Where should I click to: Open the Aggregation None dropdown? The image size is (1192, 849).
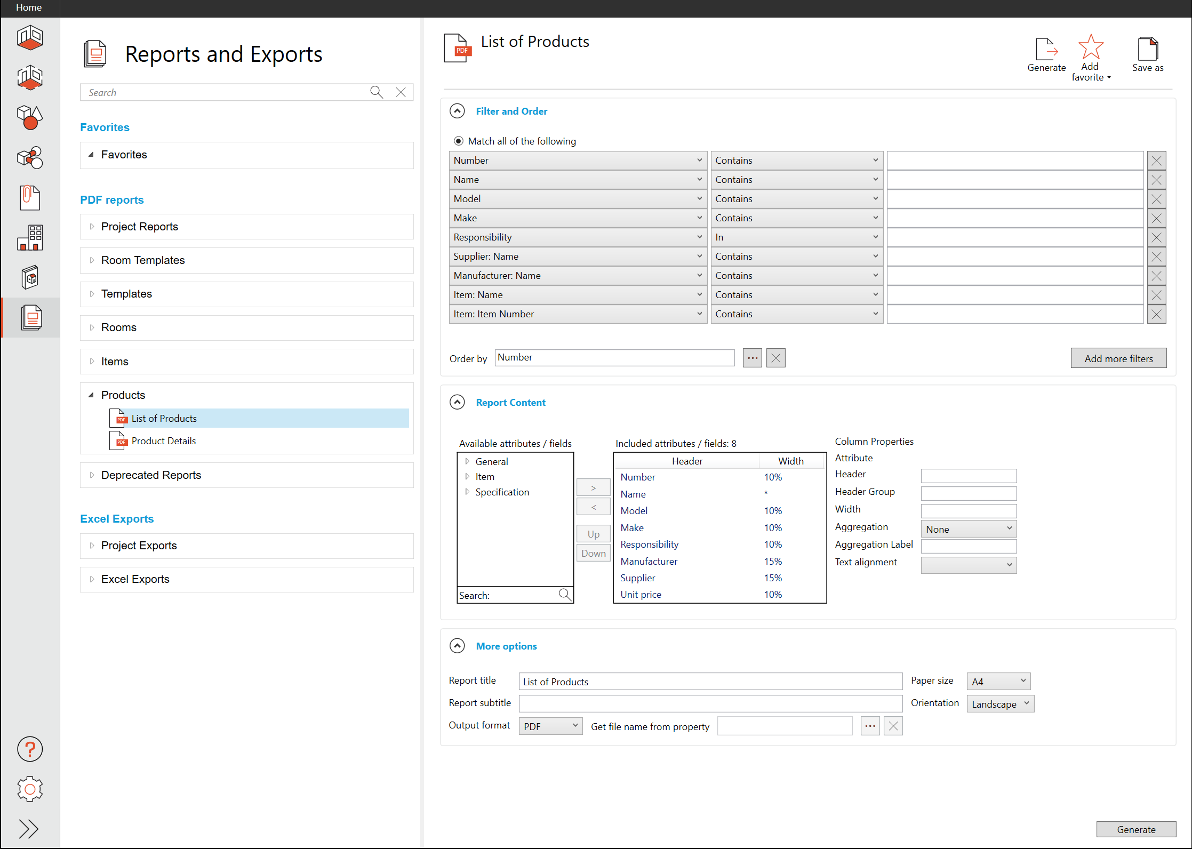click(968, 529)
